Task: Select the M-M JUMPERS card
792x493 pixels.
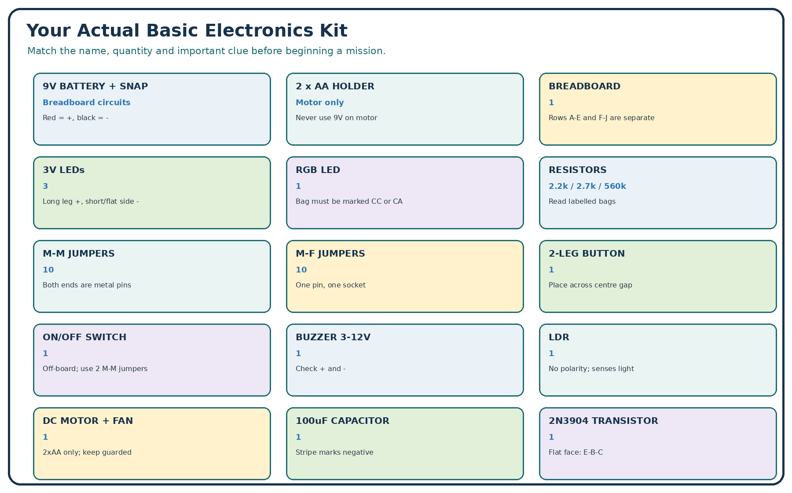Action: [x=152, y=276]
